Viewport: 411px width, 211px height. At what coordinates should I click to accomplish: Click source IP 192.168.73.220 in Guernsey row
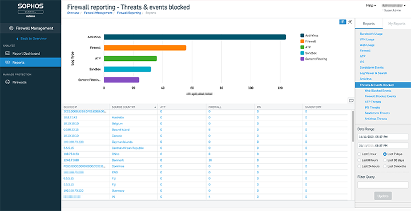coord(74,191)
